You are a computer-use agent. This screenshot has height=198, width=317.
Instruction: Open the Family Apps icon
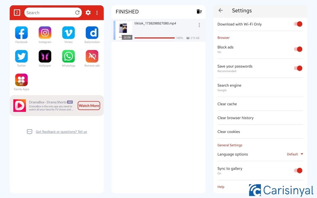coord(21,80)
